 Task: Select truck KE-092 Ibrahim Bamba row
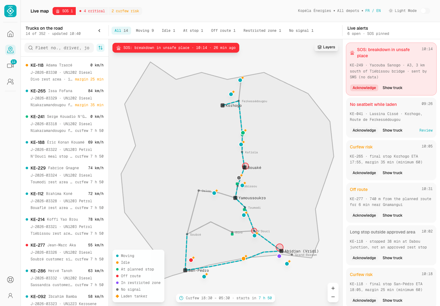pyautogui.click(x=65, y=299)
